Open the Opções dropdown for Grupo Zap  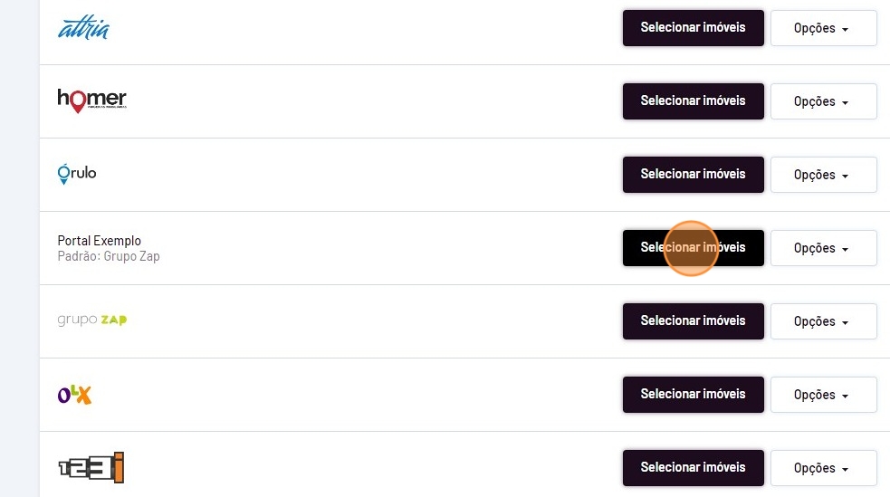822,321
